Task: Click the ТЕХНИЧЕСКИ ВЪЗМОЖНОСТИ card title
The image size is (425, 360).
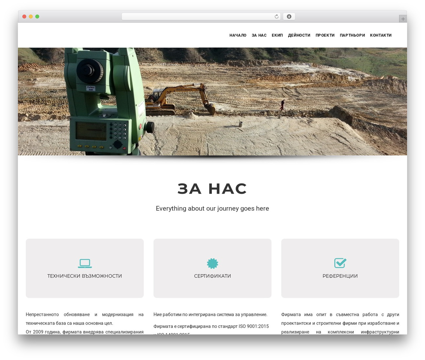Action: [85, 276]
